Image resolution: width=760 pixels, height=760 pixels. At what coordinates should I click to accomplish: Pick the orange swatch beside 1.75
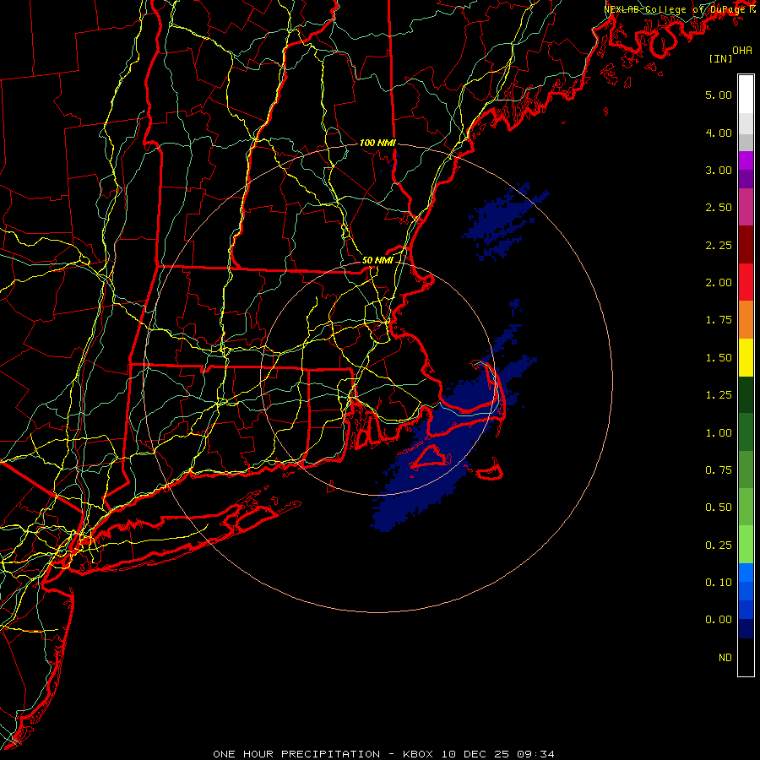(x=746, y=320)
